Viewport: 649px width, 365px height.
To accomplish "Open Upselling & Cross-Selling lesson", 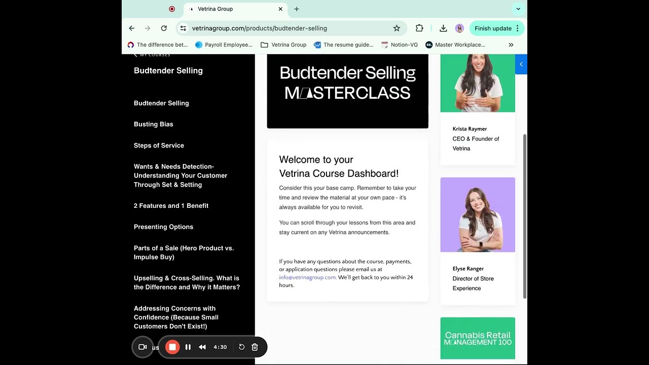I will [x=187, y=282].
